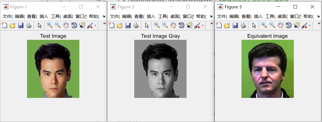The height and width of the screenshot is (122, 322).
Task: Activate Zoom Out tool in Figure 1
Action: 58,26
